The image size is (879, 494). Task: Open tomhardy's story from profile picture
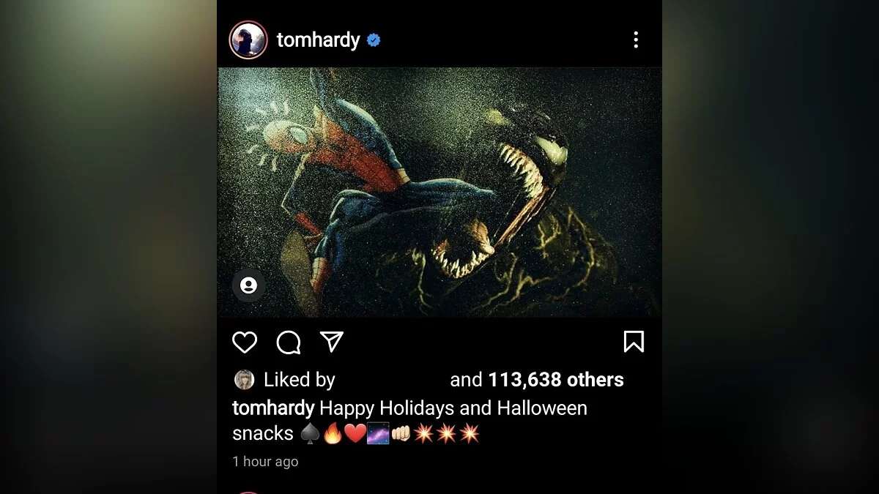tap(248, 40)
